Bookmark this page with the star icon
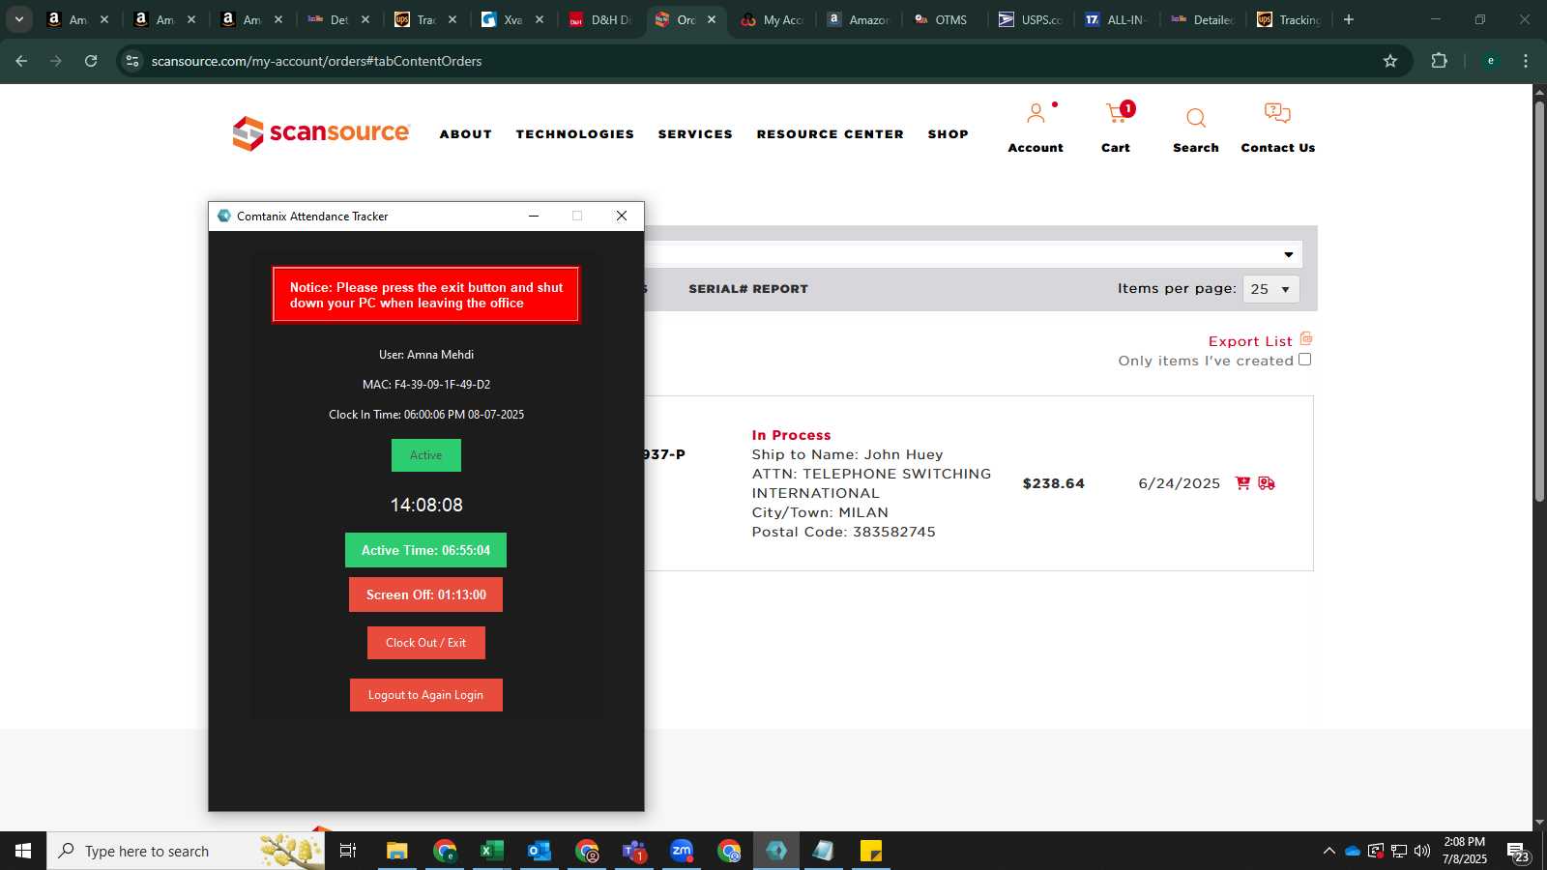 click(x=1390, y=61)
